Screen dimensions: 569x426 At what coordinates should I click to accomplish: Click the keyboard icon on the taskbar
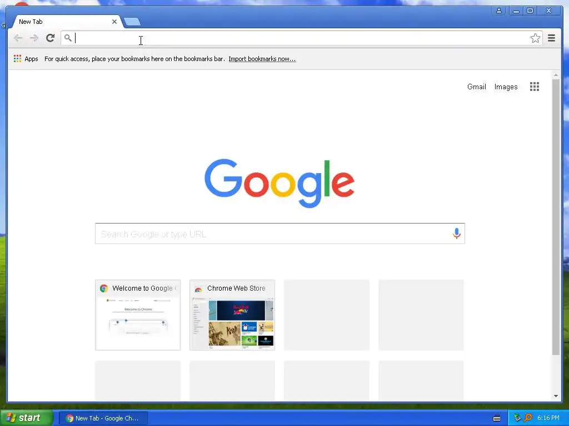click(497, 418)
